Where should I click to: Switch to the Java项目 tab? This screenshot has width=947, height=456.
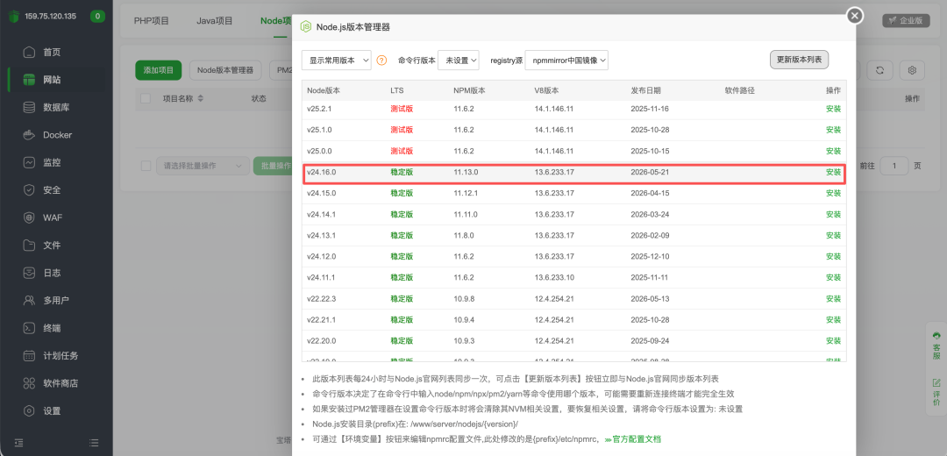pos(215,20)
